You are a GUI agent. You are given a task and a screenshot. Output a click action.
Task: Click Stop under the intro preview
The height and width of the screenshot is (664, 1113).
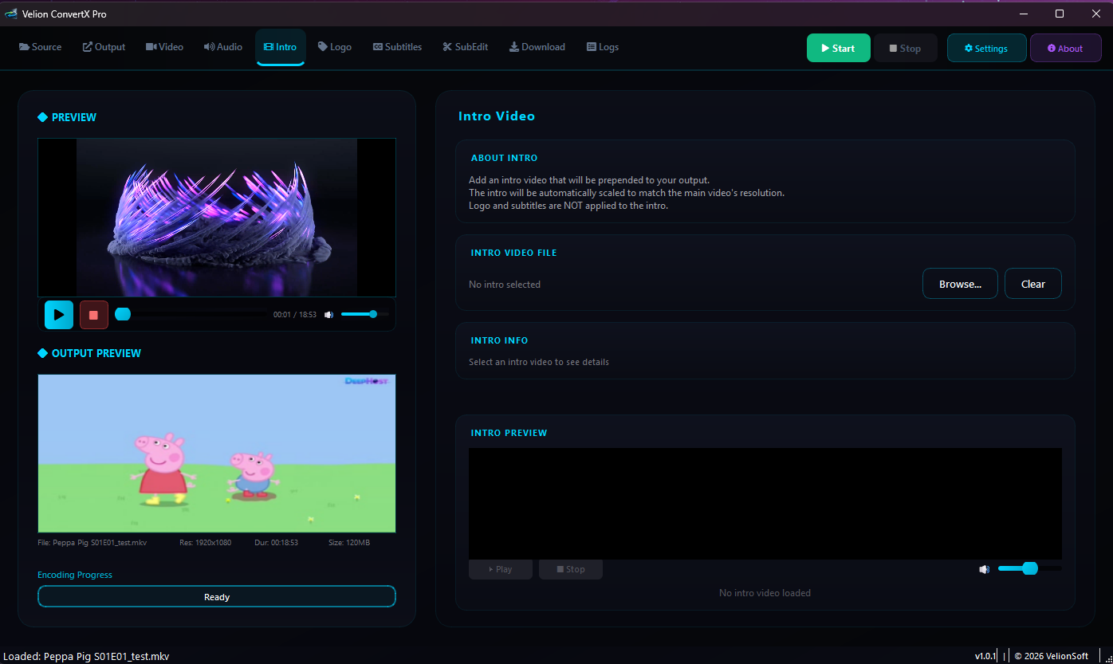571,569
